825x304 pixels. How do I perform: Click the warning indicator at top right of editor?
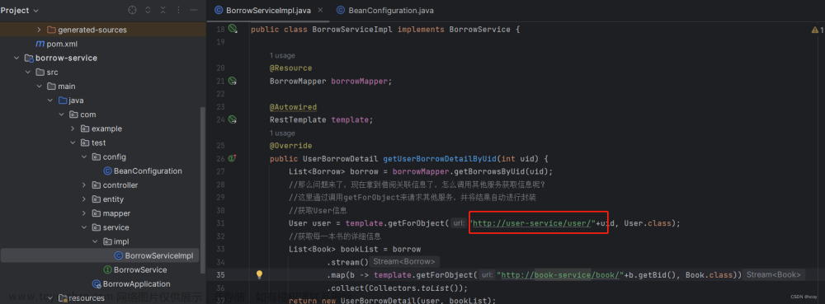point(817,30)
